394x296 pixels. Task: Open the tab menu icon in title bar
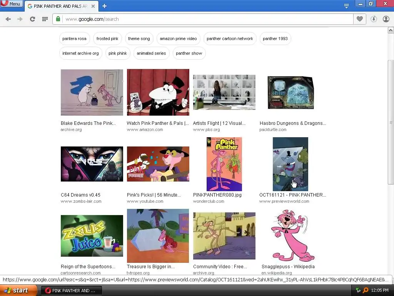coord(346,6)
